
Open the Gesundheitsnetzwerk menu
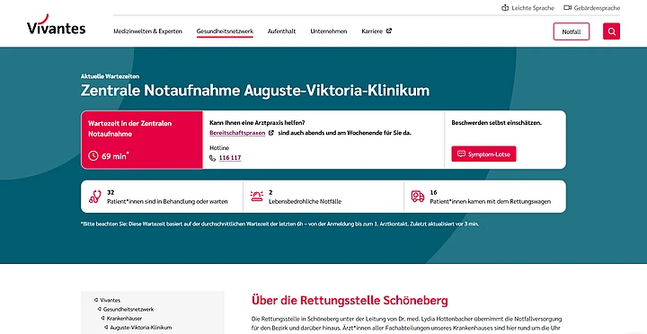pyautogui.click(x=225, y=31)
